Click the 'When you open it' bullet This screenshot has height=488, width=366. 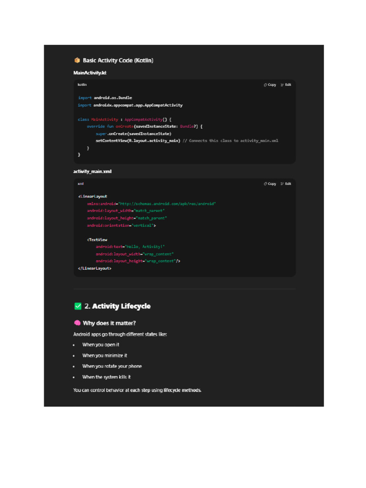(x=101, y=345)
